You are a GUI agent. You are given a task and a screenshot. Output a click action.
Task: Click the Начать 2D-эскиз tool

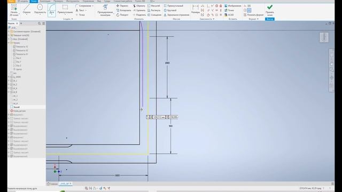[x=14, y=10]
